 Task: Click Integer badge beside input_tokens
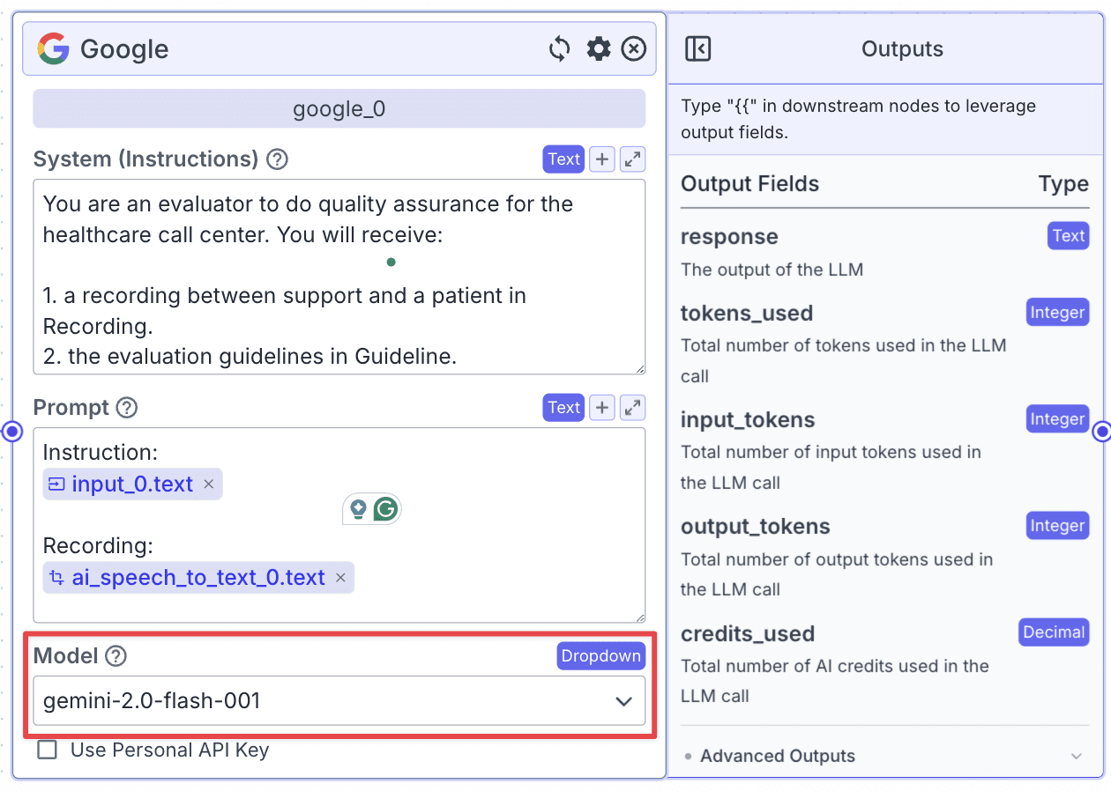click(x=1058, y=419)
